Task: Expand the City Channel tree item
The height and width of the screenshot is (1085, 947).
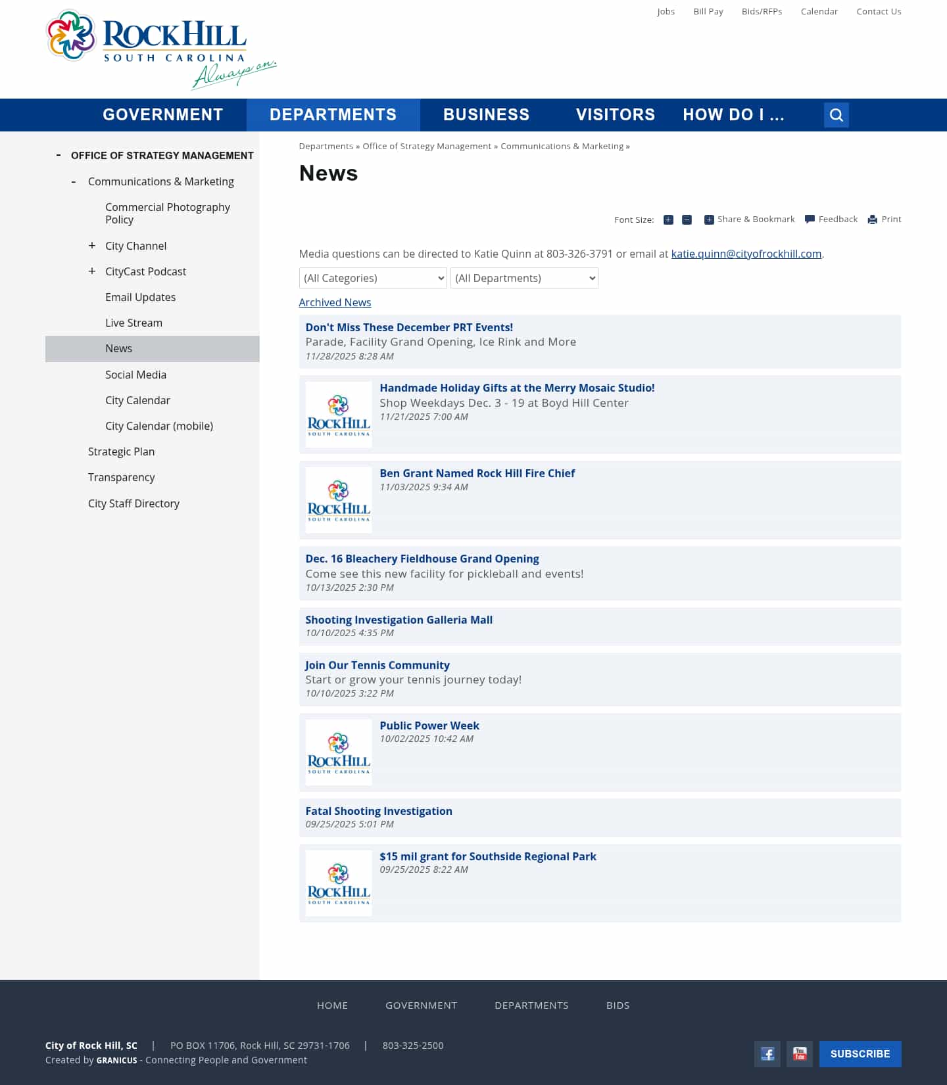Action: 92,245
